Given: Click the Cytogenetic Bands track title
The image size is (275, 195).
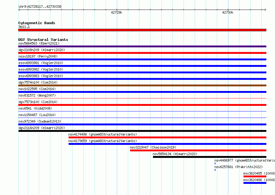Looking at the screenshot, I should click(x=37, y=23).
